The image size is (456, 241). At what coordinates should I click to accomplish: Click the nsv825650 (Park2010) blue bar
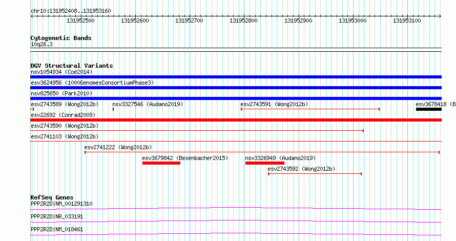pyautogui.click(x=236, y=98)
